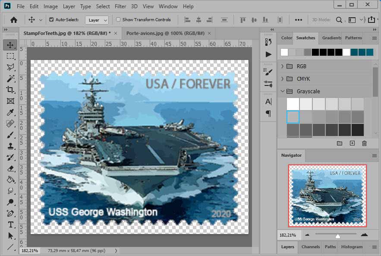381x256 pixels.
Task: Open the Paragraph panel icon
Action: click(x=268, y=114)
